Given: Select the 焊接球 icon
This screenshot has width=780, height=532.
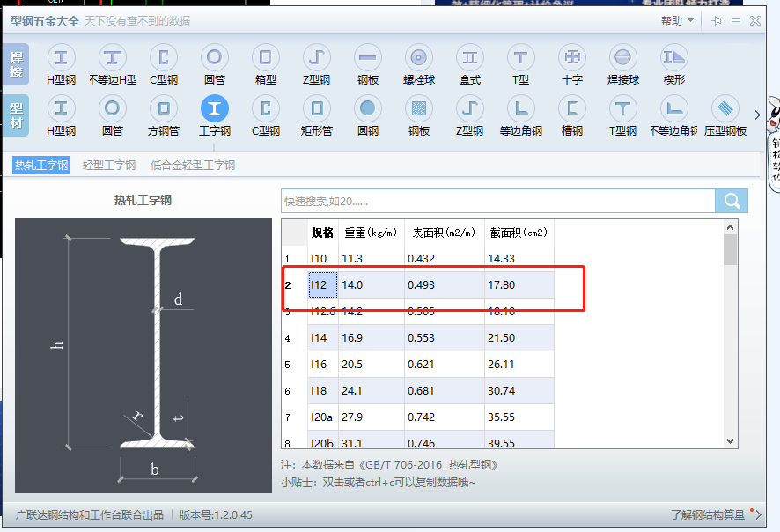Looking at the screenshot, I should pos(622,58).
